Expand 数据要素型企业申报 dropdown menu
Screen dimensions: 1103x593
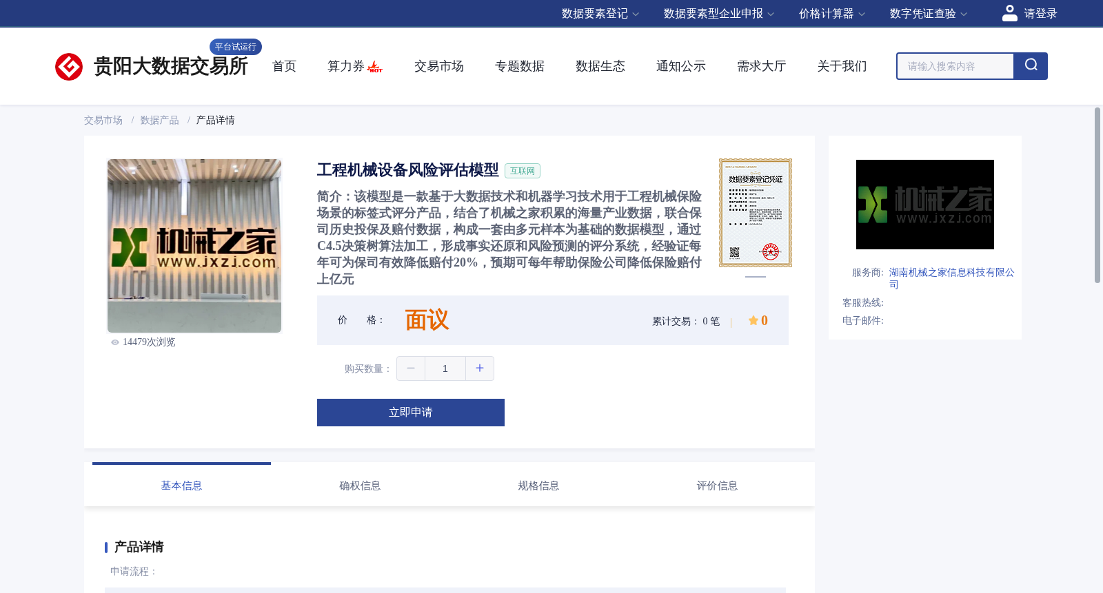(719, 14)
